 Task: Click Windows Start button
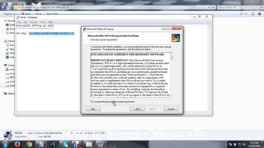pos(5,144)
